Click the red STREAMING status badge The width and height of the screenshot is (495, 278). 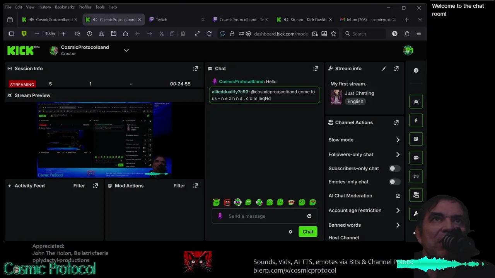(22, 85)
